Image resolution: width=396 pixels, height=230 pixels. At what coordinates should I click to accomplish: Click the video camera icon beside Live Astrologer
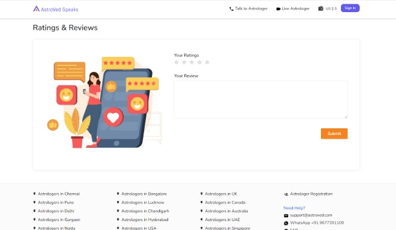tap(279, 9)
